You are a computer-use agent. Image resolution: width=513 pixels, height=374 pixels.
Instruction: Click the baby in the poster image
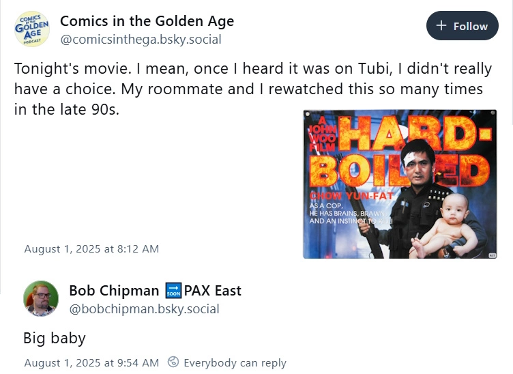click(x=447, y=227)
